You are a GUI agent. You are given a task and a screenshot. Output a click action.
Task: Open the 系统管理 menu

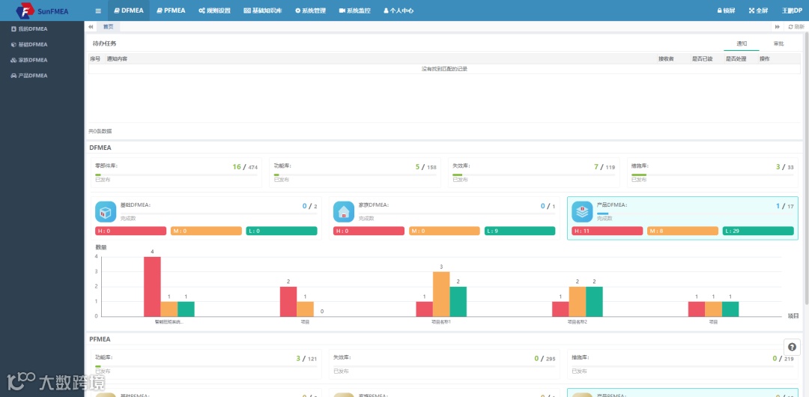point(311,10)
